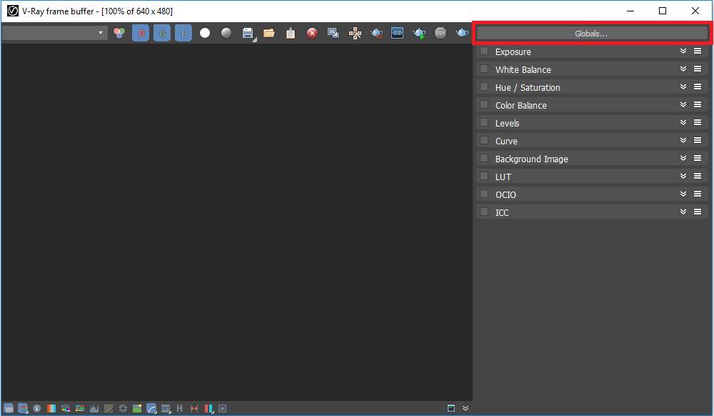Expand the Curve rollout

click(683, 140)
